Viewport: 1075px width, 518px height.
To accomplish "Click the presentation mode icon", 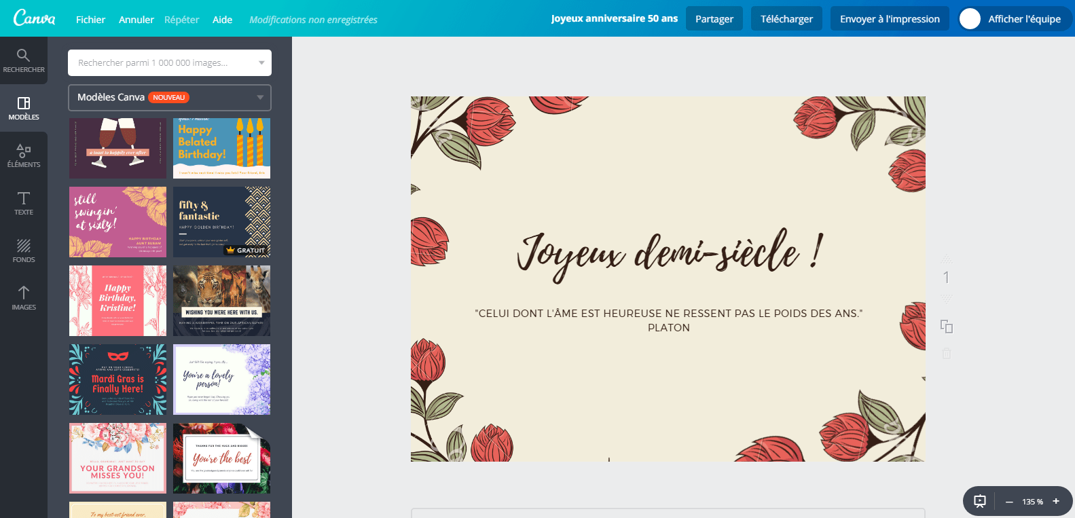I will click(x=980, y=502).
